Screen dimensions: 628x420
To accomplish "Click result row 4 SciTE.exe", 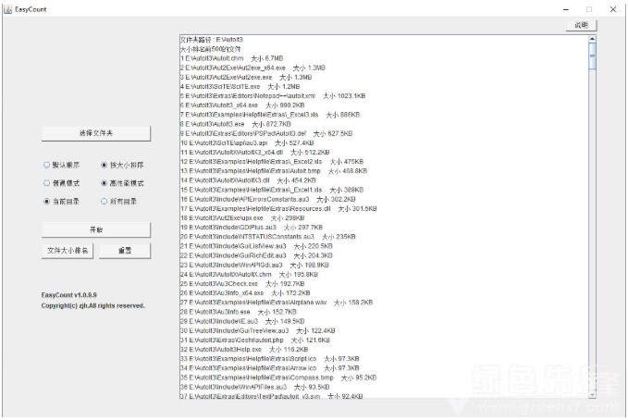I will (240, 87).
